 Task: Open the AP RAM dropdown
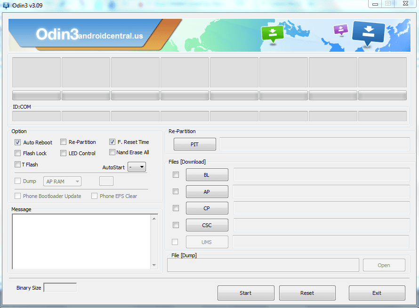tap(62, 181)
